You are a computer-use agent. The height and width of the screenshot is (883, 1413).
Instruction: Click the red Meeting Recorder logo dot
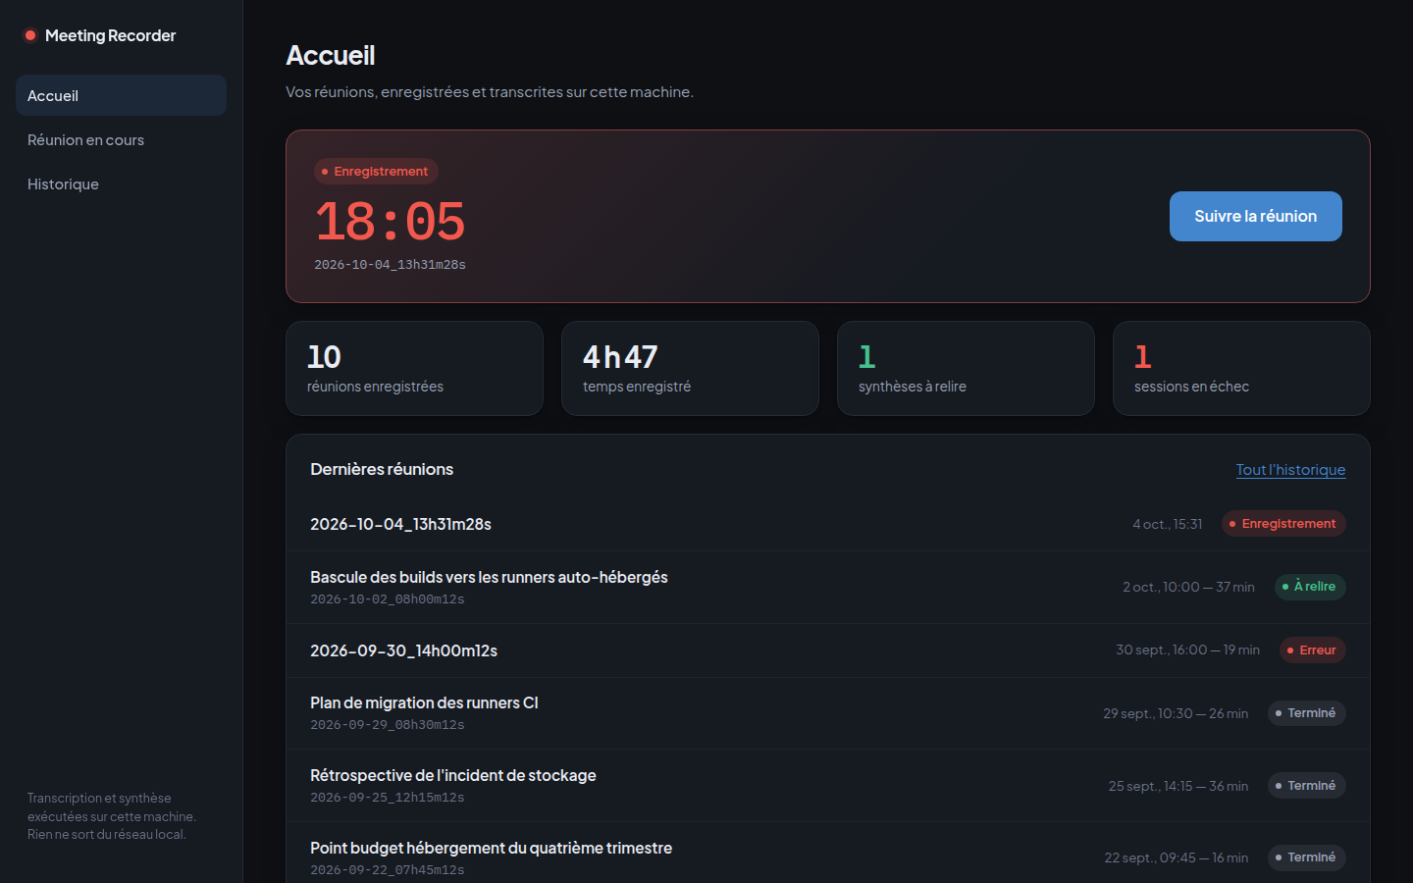click(30, 35)
